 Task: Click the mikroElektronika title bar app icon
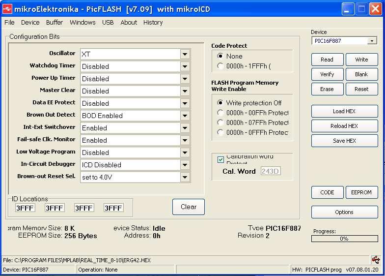(x=7, y=9)
